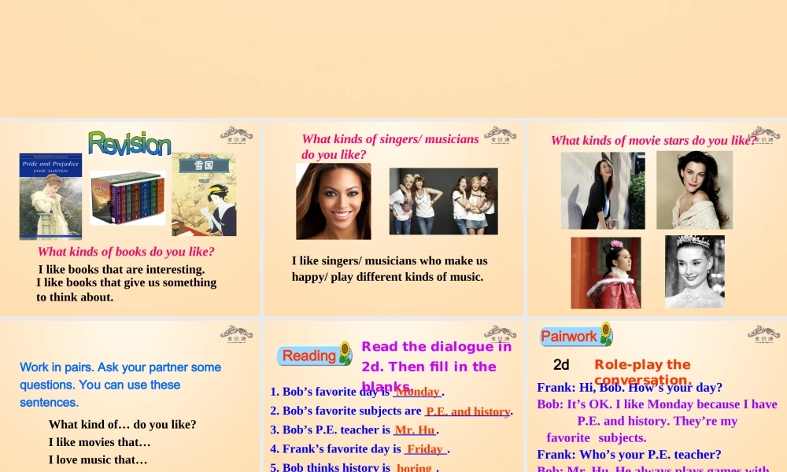The height and width of the screenshot is (472, 787).
Task: Click the sunflower icon beside Pairwork
Action: click(x=605, y=334)
